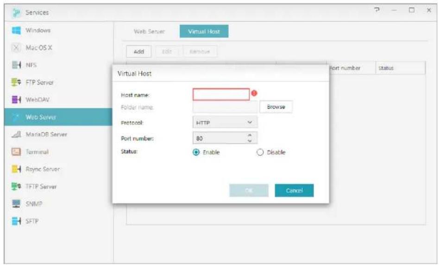The height and width of the screenshot is (265, 439).
Task: Click the Remove button
Action: click(200, 51)
